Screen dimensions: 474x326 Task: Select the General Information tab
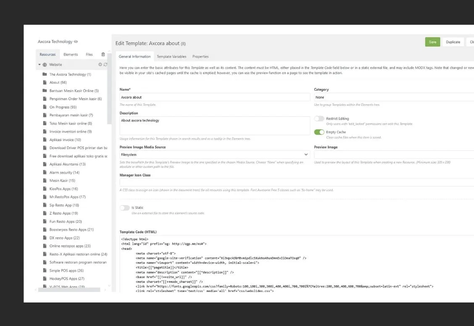(134, 56)
